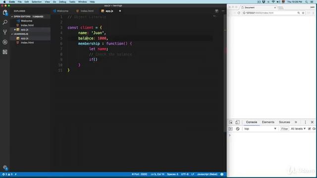The image size is (317, 178).
Task: Open the DevTools three-dot customize menu
Action: (x=305, y=122)
